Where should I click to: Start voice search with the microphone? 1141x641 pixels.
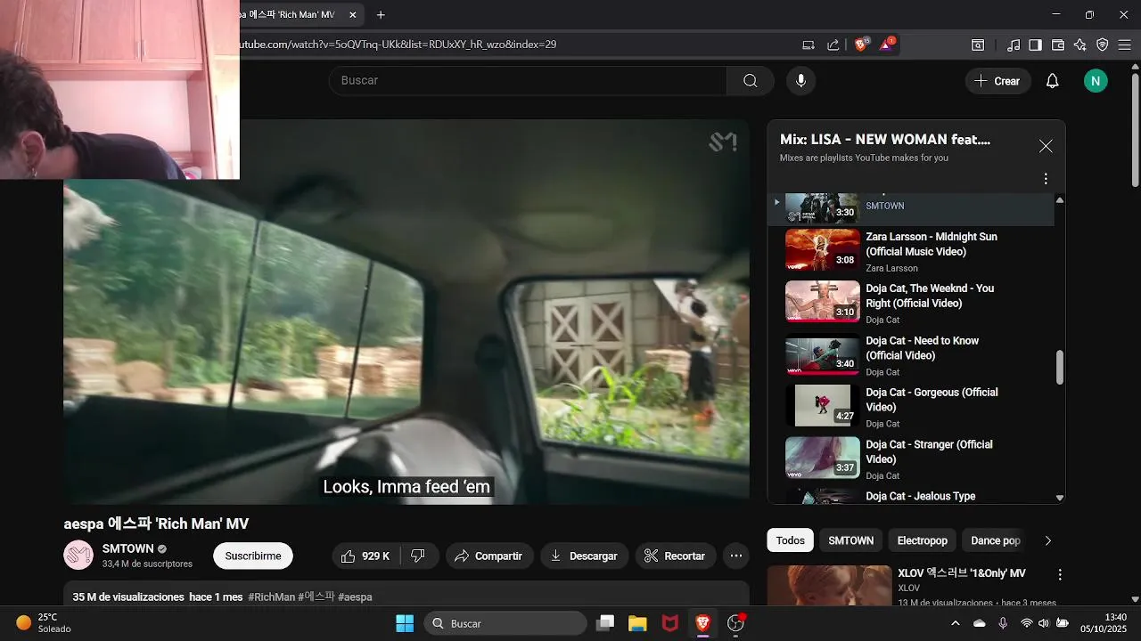click(x=800, y=81)
